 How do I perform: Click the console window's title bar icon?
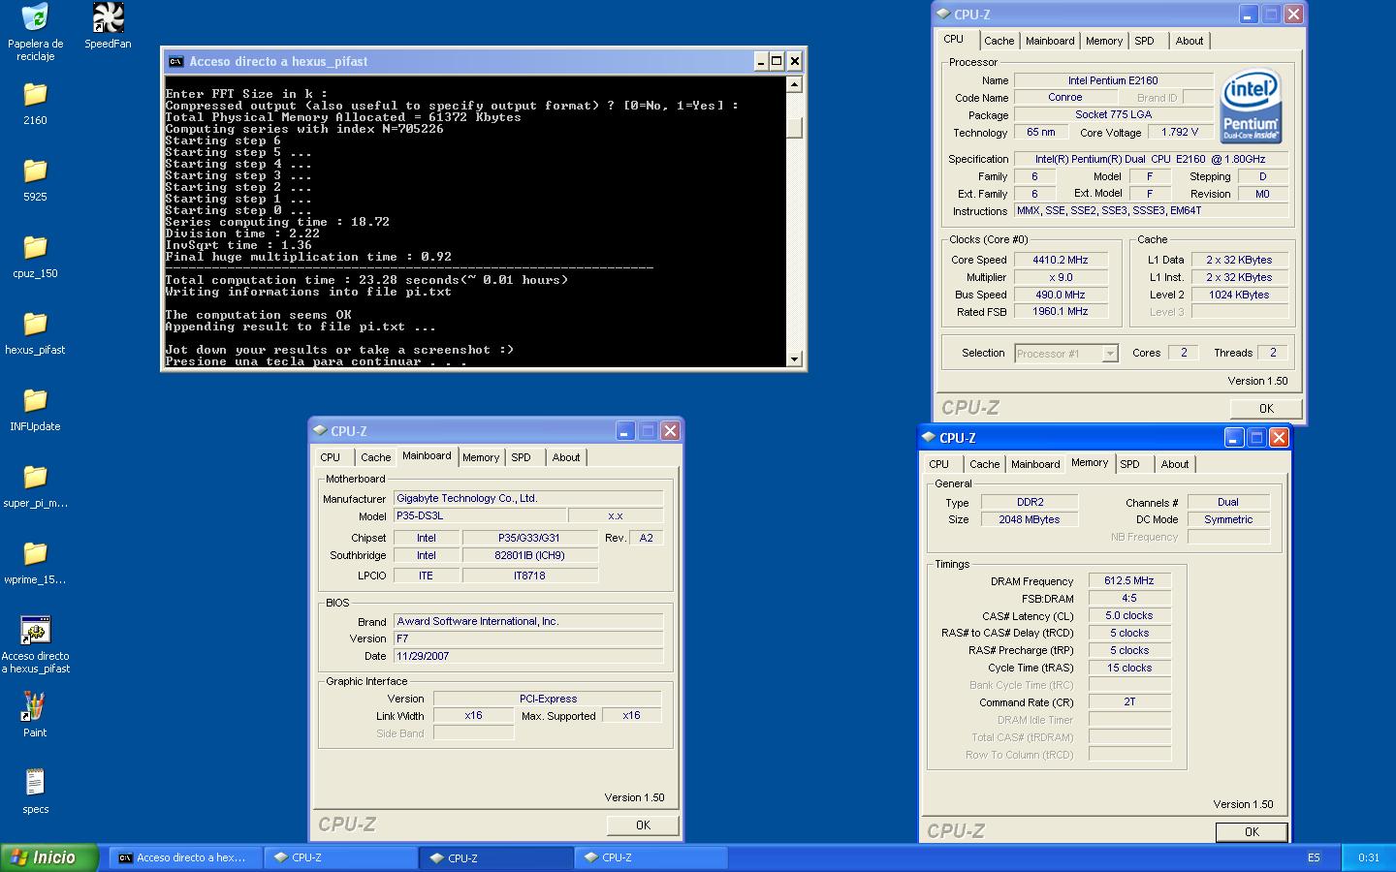pyautogui.click(x=175, y=61)
